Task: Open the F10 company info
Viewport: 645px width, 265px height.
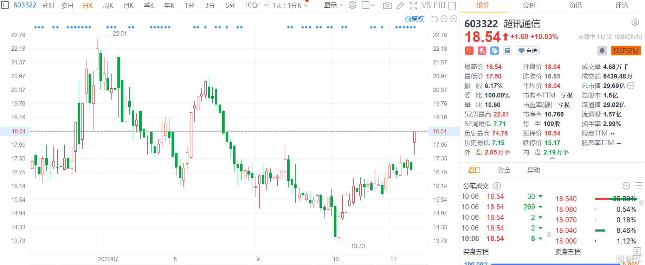Action: [439, 5]
